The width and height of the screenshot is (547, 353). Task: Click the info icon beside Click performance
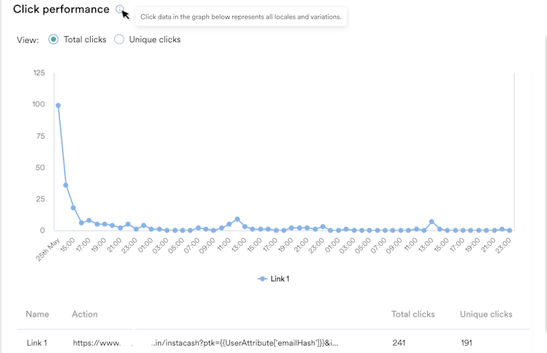click(120, 9)
